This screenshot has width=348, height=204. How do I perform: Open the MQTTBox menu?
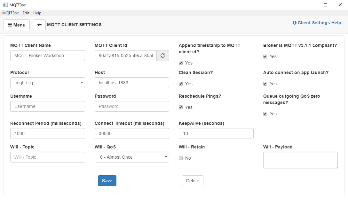(11, 13)
